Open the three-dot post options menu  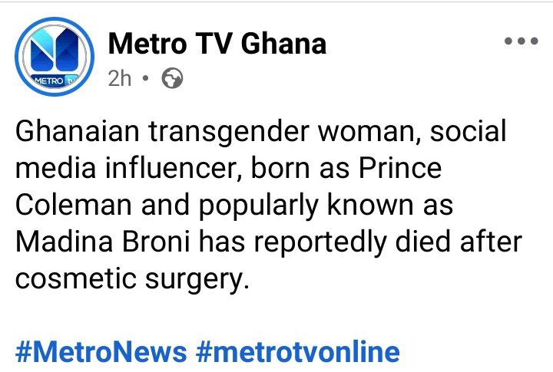[520, 41]
